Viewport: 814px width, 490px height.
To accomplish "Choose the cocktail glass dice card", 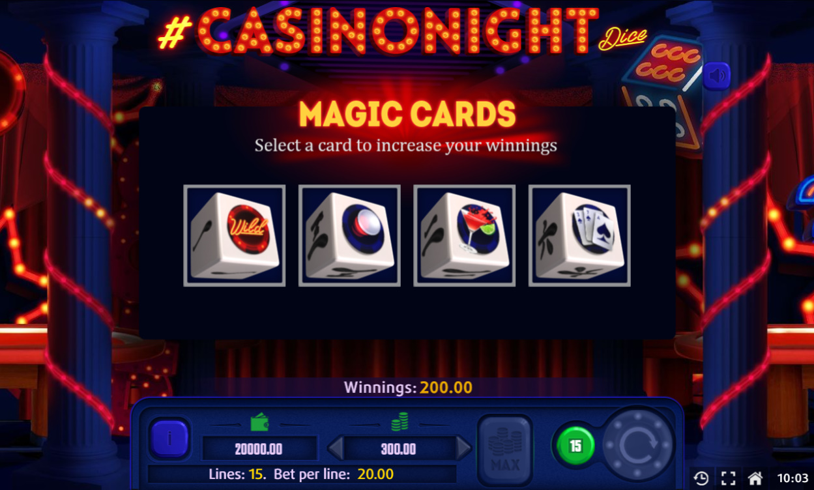I will coord(465,235).
